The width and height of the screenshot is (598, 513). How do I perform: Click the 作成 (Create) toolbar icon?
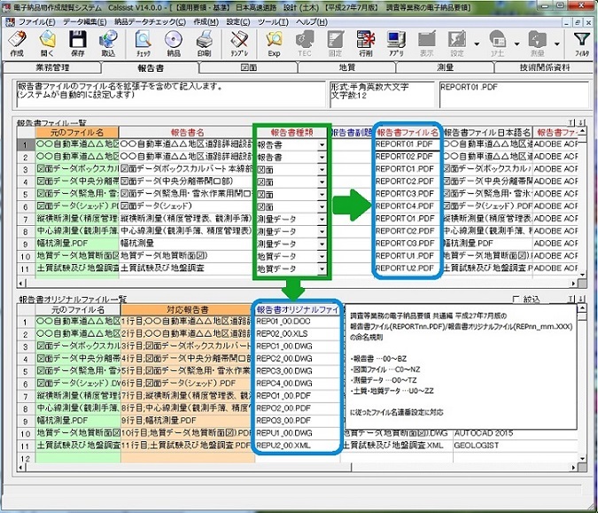point(16,43)
